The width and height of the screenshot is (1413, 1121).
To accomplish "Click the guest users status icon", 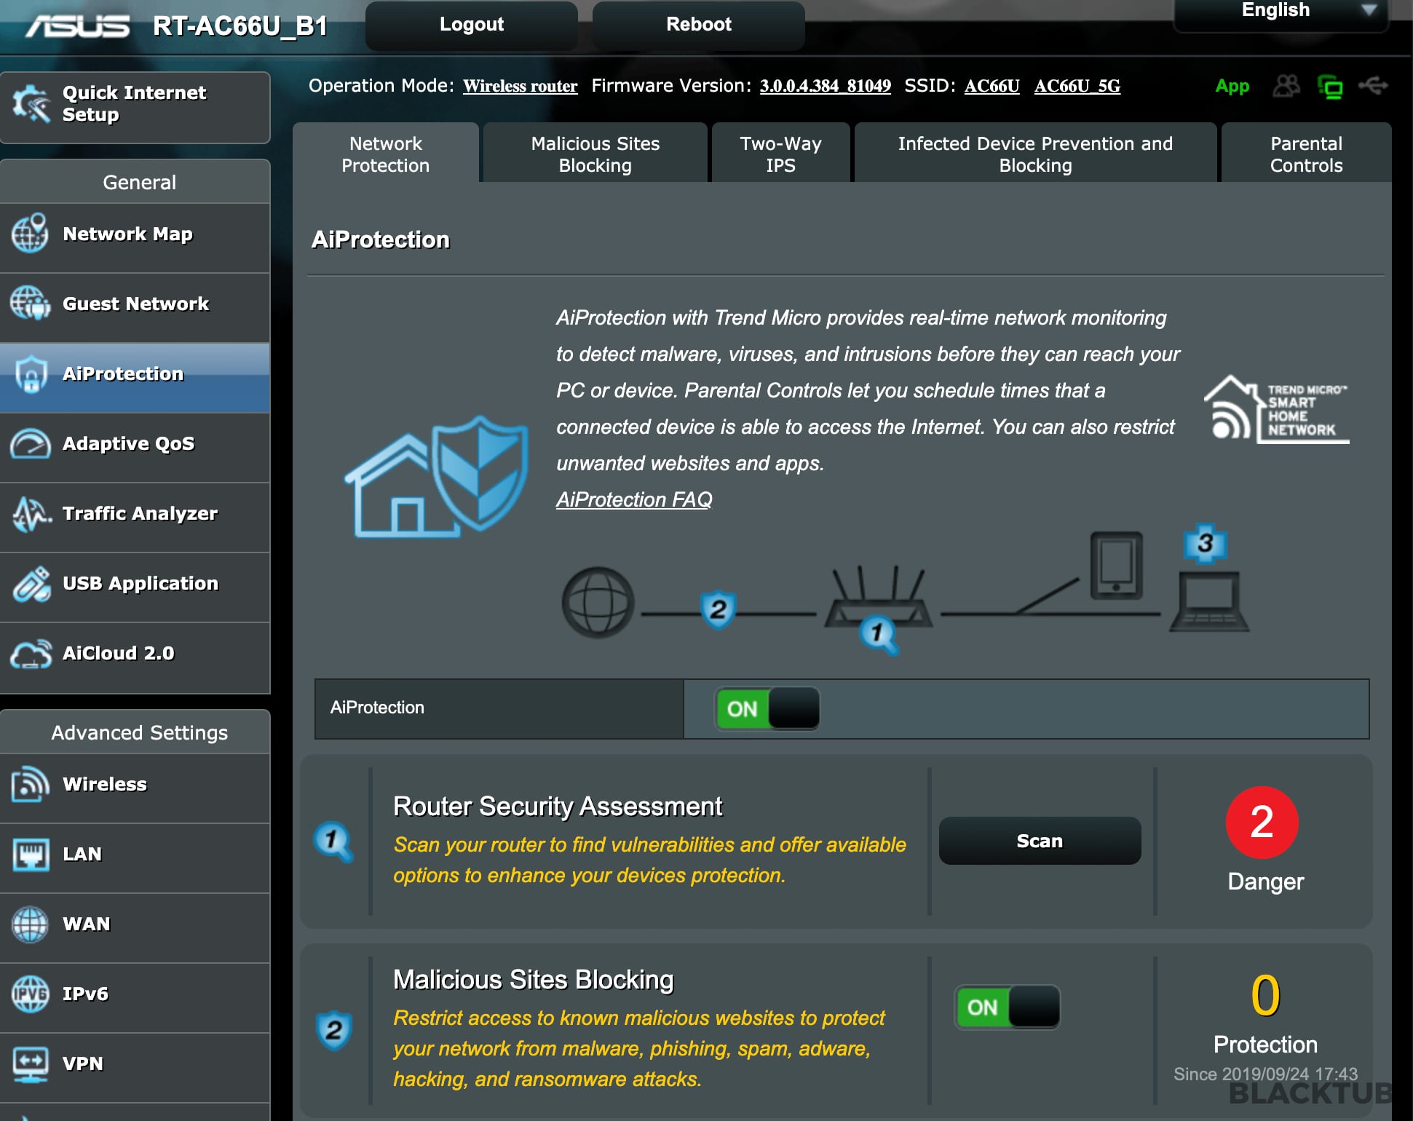I will 1286,87.
